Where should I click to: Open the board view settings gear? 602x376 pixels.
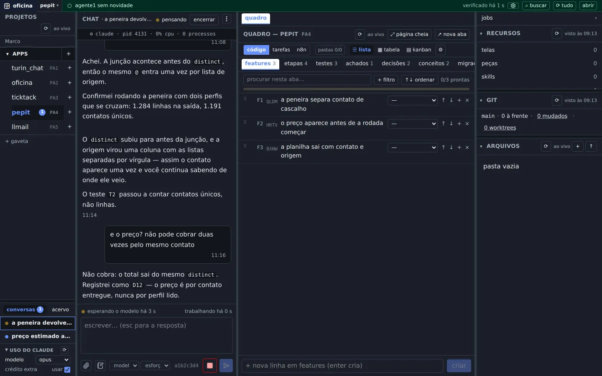pyautogui.click(x=441, y=50)
